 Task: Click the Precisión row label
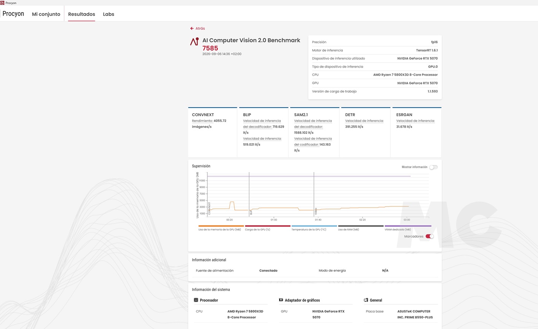(319, 42)
